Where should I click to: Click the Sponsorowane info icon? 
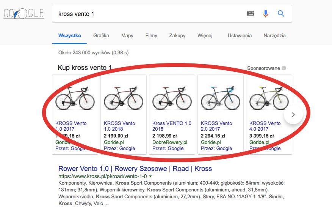284,68
